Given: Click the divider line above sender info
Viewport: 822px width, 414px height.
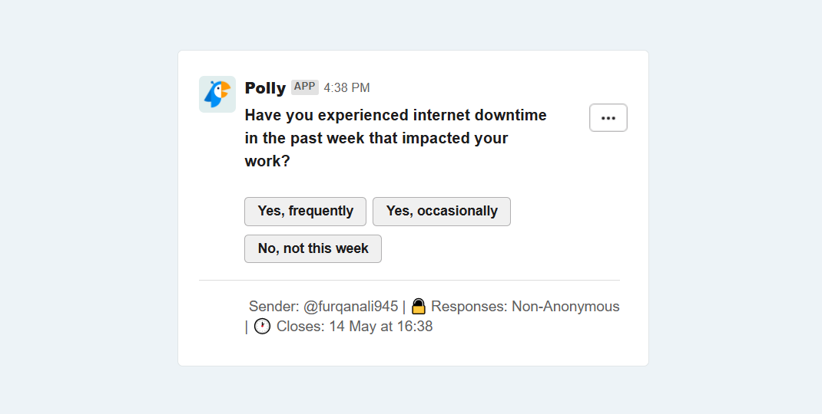Looking at the screenshot, I should pyautogui.click(x=409, y=280).
